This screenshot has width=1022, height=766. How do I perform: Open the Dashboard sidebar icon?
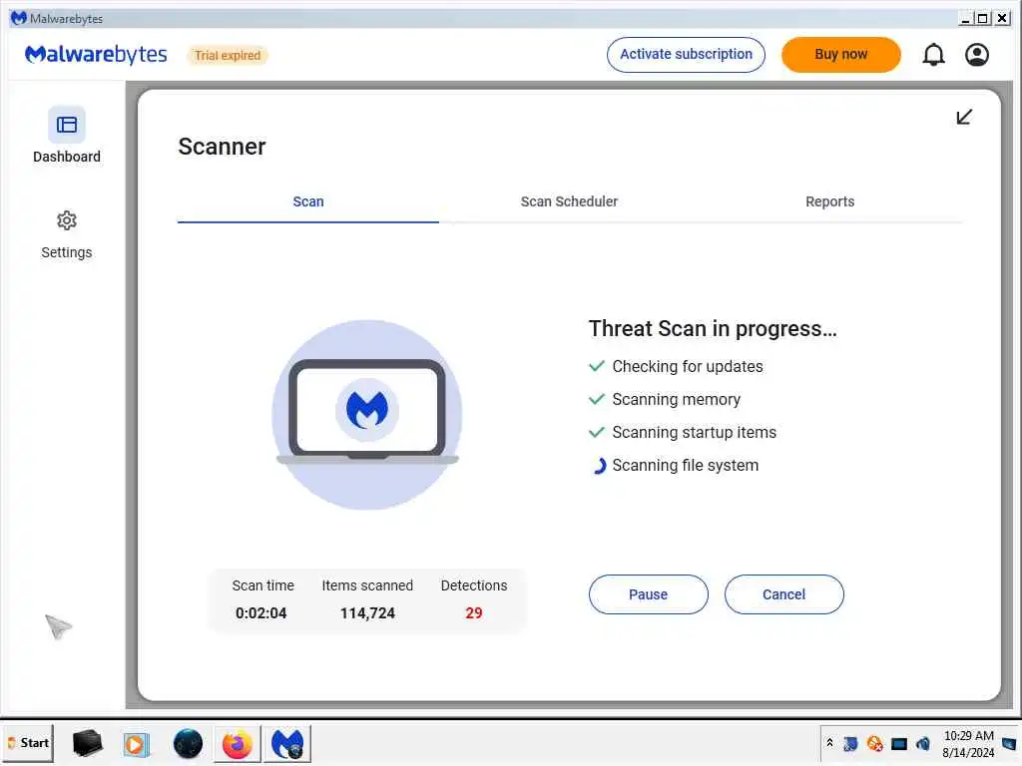67,125
